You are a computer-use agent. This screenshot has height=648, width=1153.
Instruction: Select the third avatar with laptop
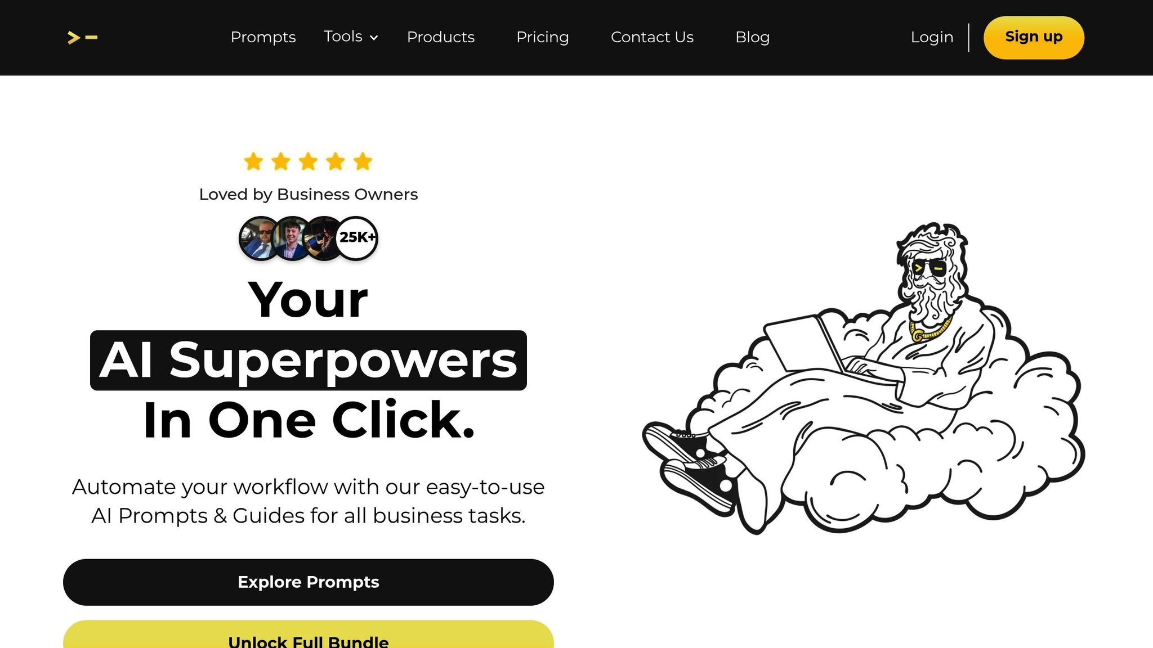pos(323,238)
